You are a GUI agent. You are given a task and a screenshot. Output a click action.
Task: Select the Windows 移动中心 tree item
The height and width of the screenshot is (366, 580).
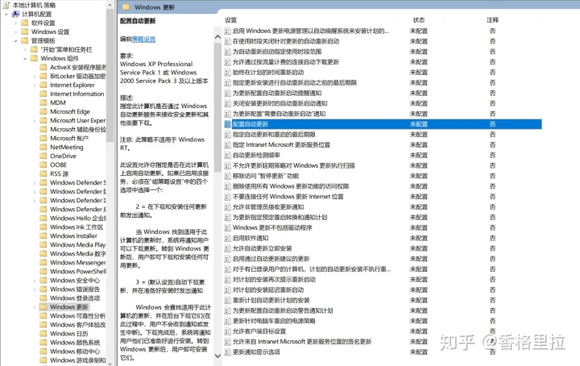pos(75,351)
